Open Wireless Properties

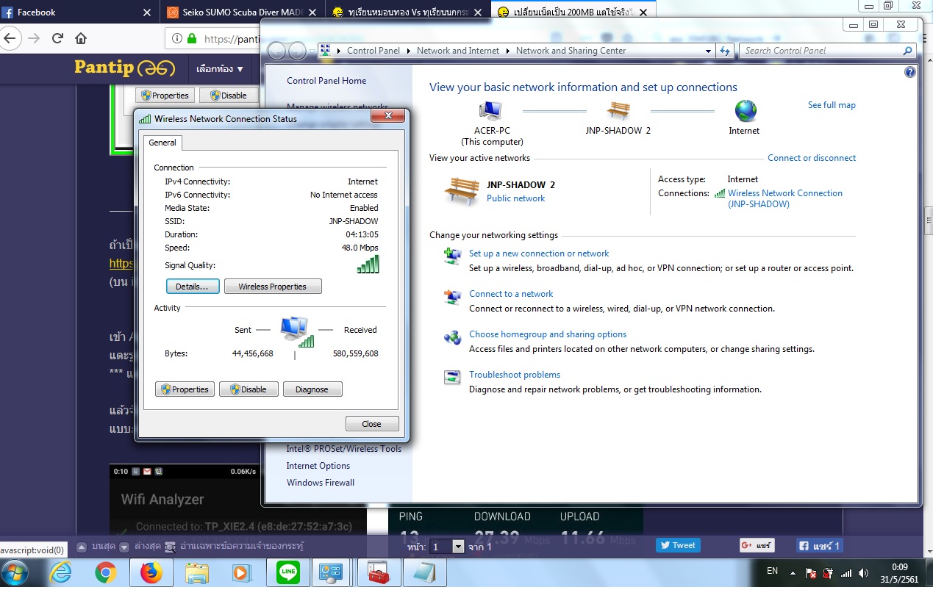click(x=273, y=287)
